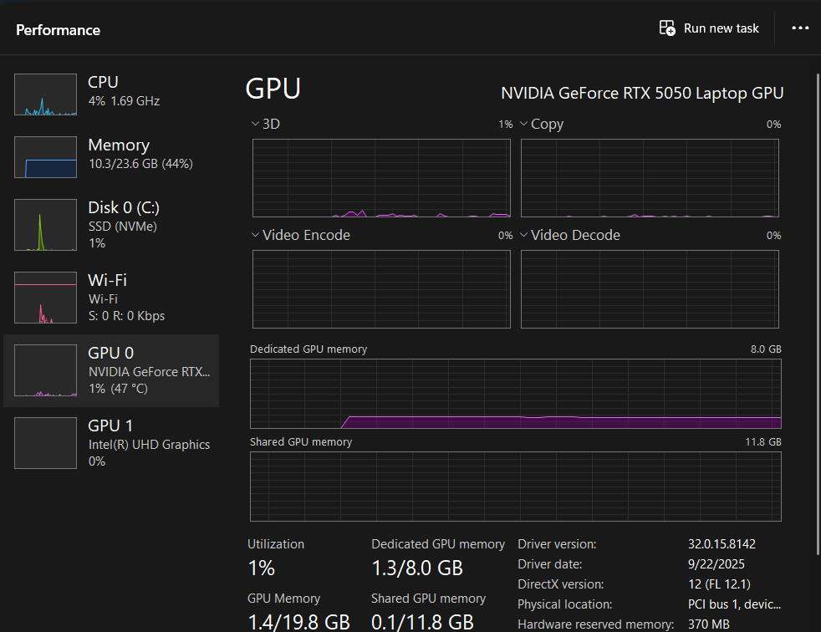
Task: Open the Video Encode engine dropdown
Action: tap(256, 235)
